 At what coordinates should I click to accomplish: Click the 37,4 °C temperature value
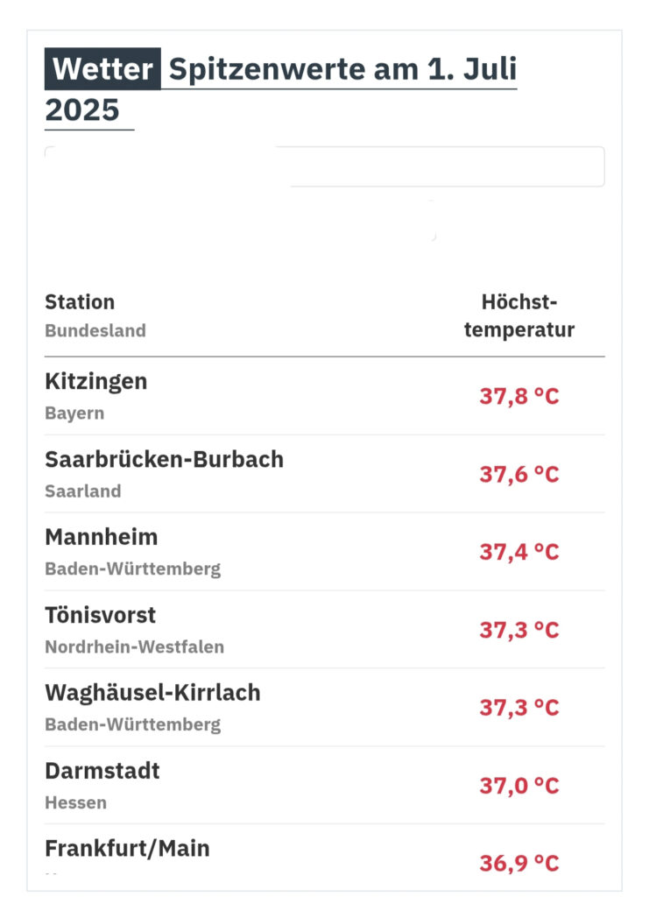pos(518,552)
